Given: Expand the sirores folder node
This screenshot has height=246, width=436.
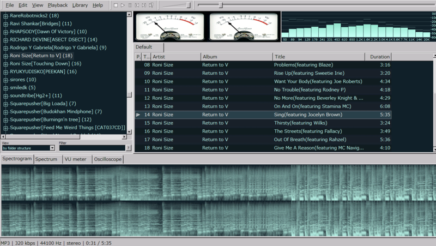Looking at the screenshot, I should click(5, 80).
